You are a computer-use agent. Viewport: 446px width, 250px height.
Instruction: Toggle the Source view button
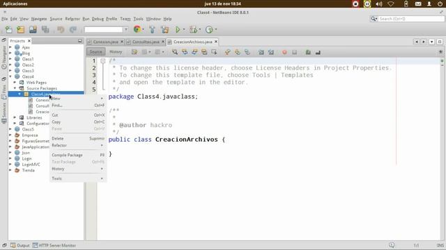(96, 52)
